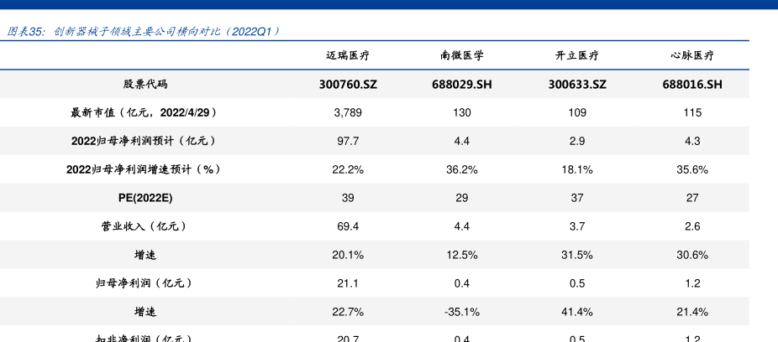Select the 36.2% growth forecast cell
The width and height of the screenshot is (778, 342).
pyautogui.click(x=461, y=169)
